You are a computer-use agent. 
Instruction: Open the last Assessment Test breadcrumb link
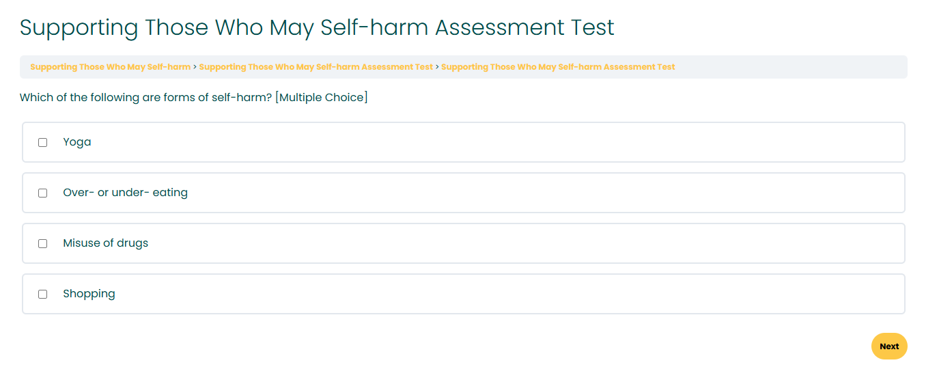point(558,67)
